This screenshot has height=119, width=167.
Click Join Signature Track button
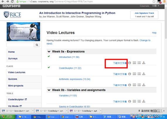144,15
